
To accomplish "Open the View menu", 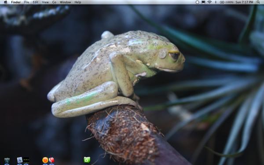I will pyautogui.click(x=45, y=2).
